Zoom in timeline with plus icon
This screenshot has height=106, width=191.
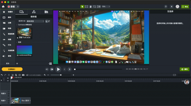click(x=73, y=75)
